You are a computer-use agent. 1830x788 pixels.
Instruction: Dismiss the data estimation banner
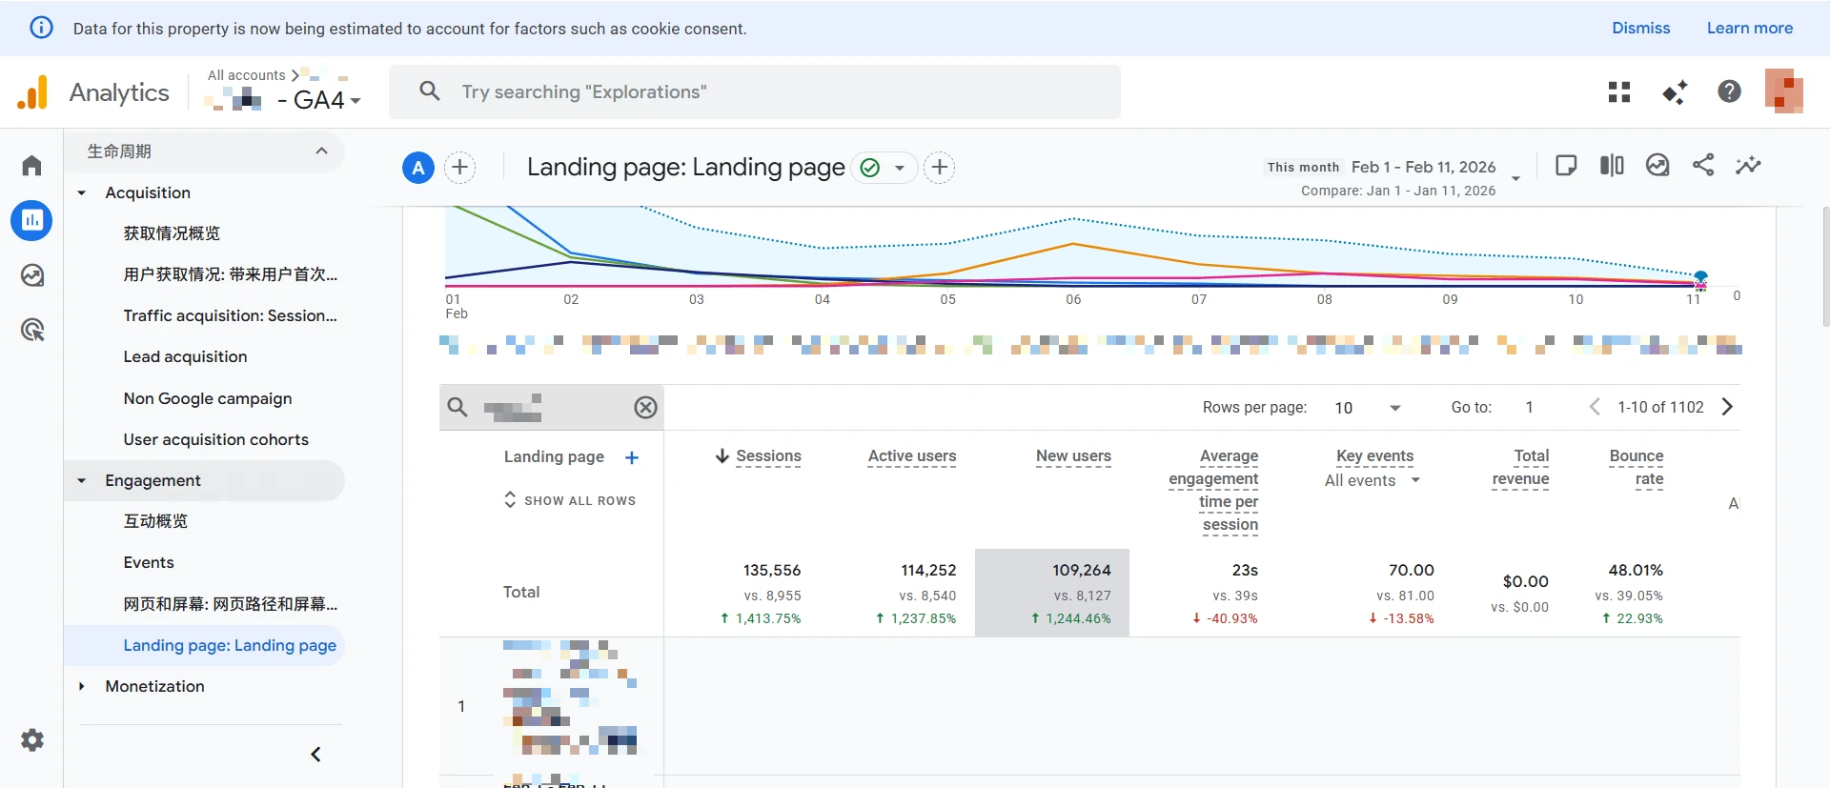1640,28
